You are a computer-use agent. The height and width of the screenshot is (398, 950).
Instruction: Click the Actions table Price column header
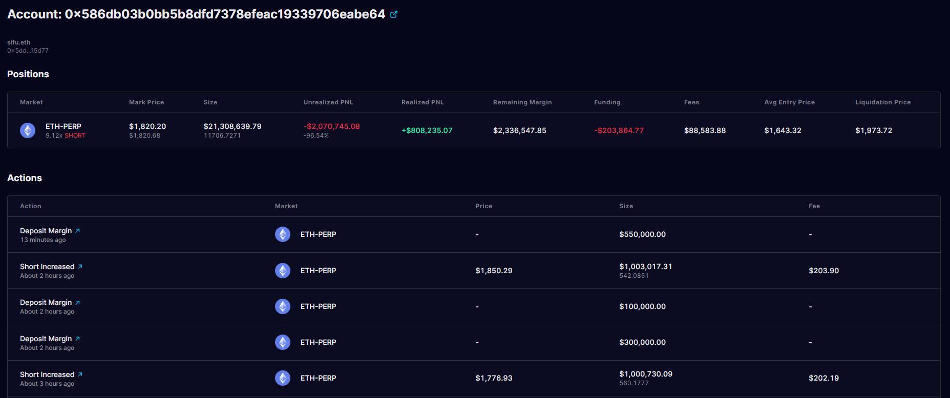pos(483,206)
